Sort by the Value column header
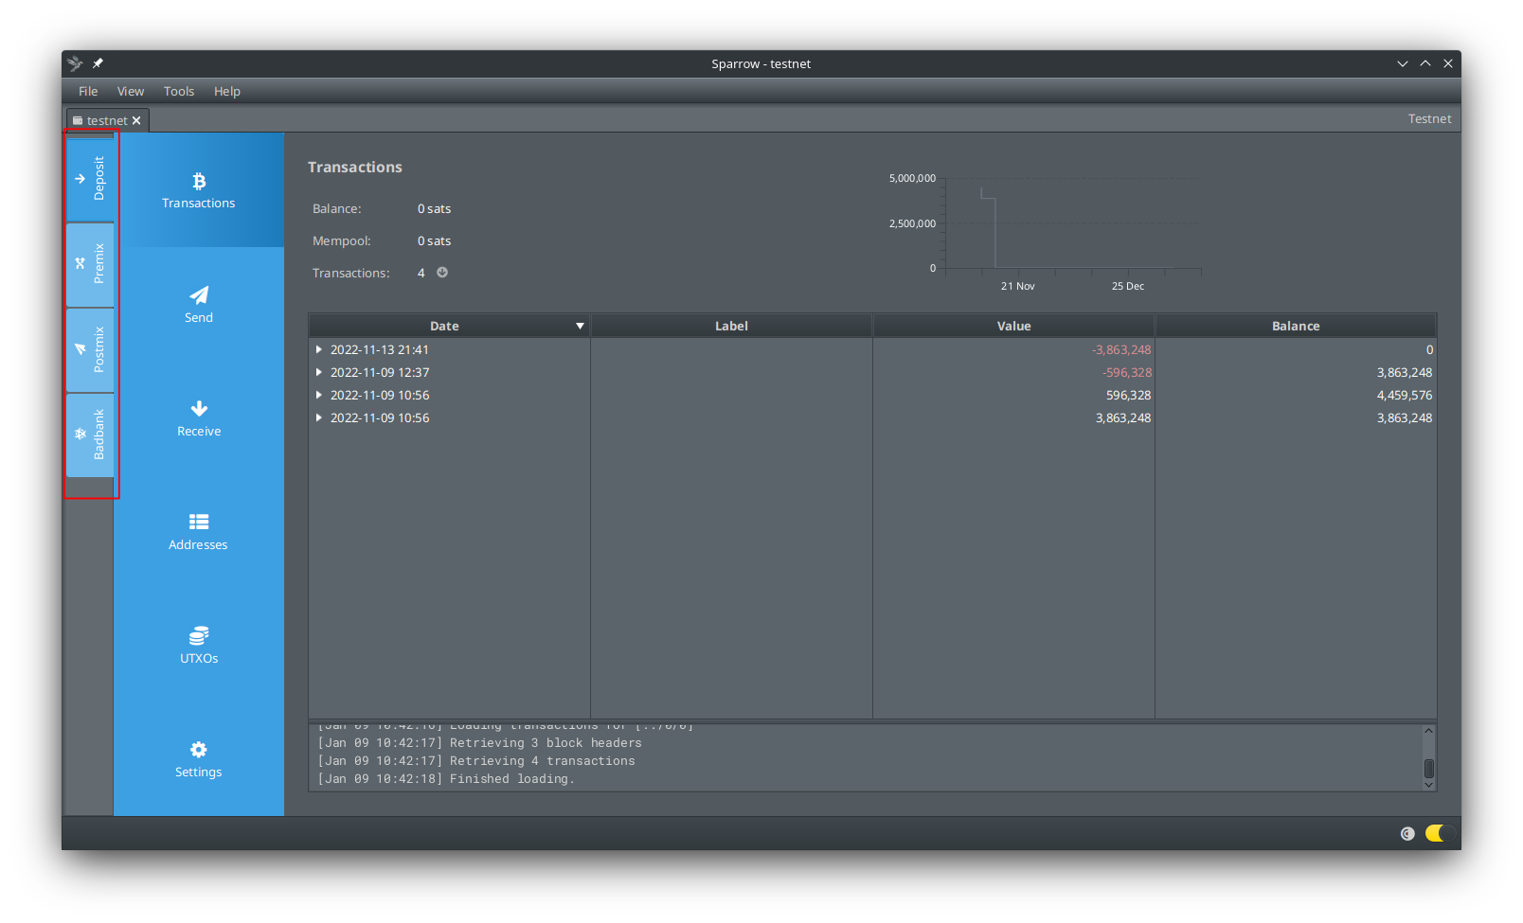The height and width of the screenshot is (923, 1523). (x=1013, y=326)
